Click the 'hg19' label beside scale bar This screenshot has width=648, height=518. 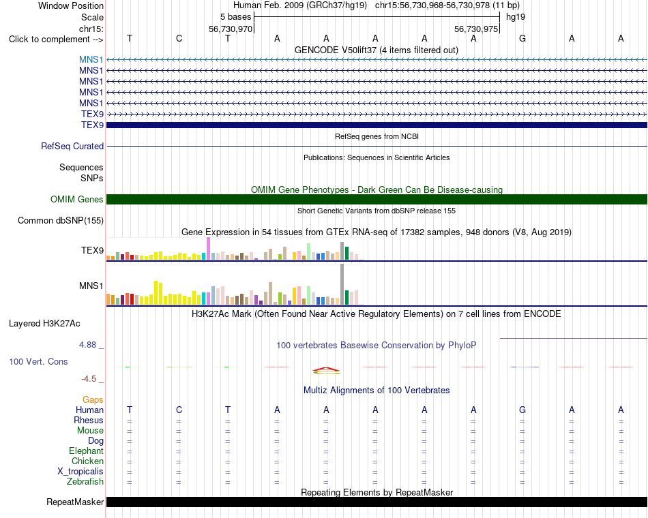click(516, 17)
